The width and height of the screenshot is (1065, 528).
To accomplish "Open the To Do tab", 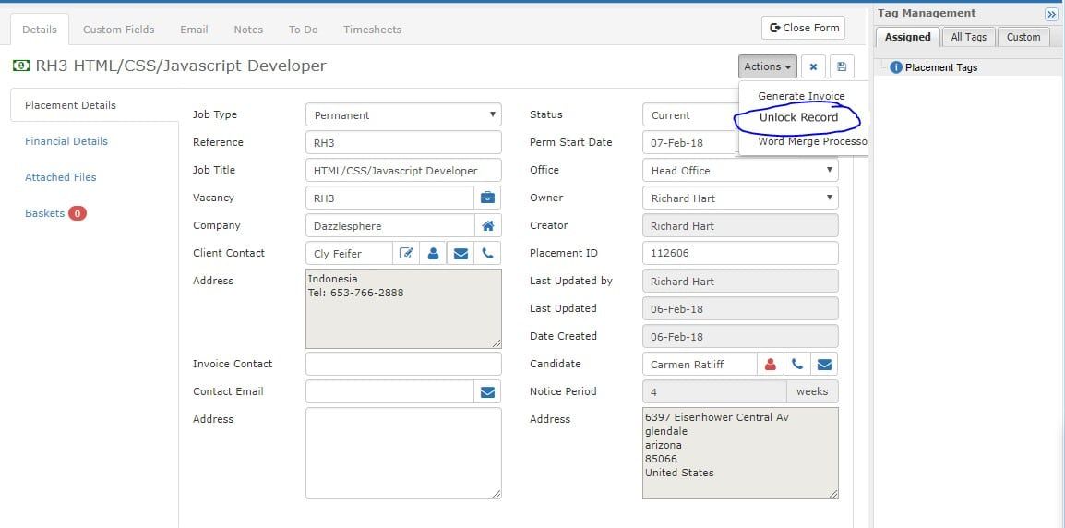I will click(x=303, y=30).
